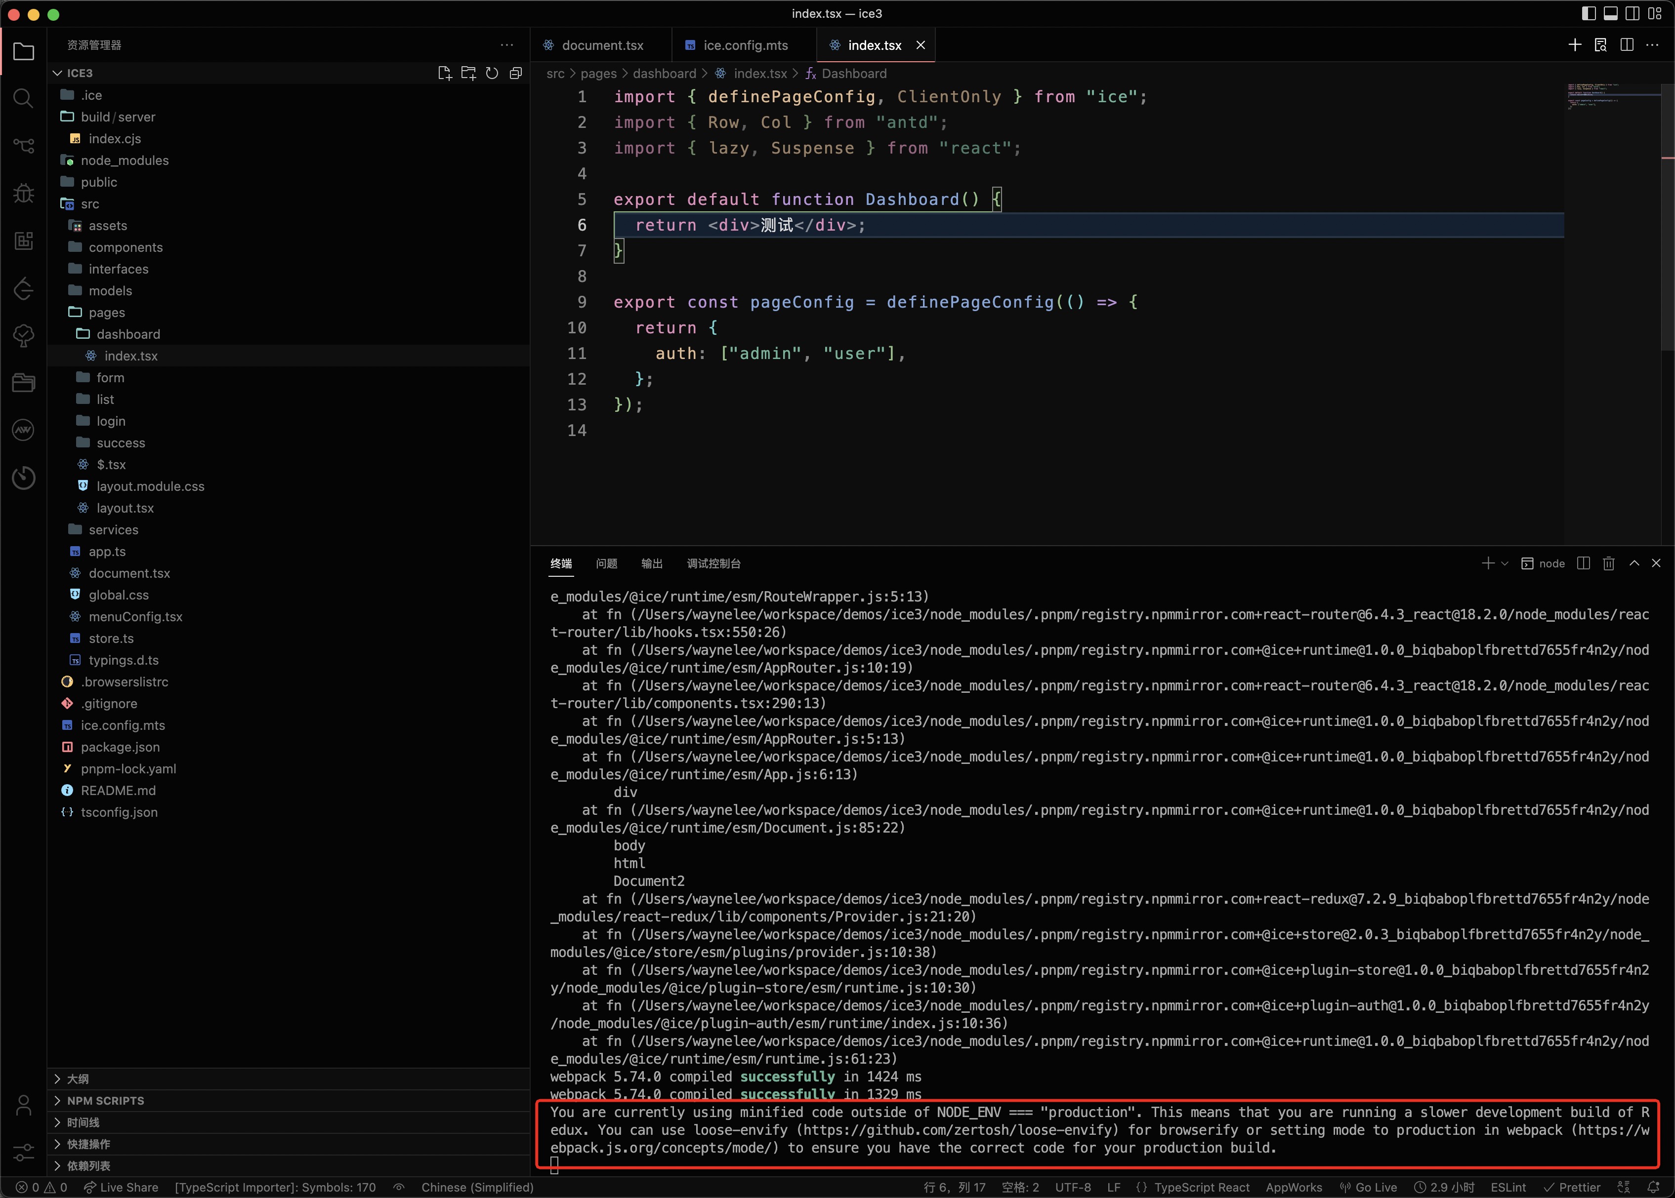Open explorer panel more actions menu
The height and width of the screenshot is (1198, 1675).
507,45
